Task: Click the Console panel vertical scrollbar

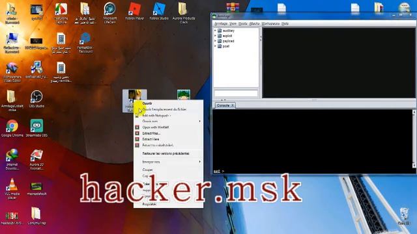Action: (414, 138)
